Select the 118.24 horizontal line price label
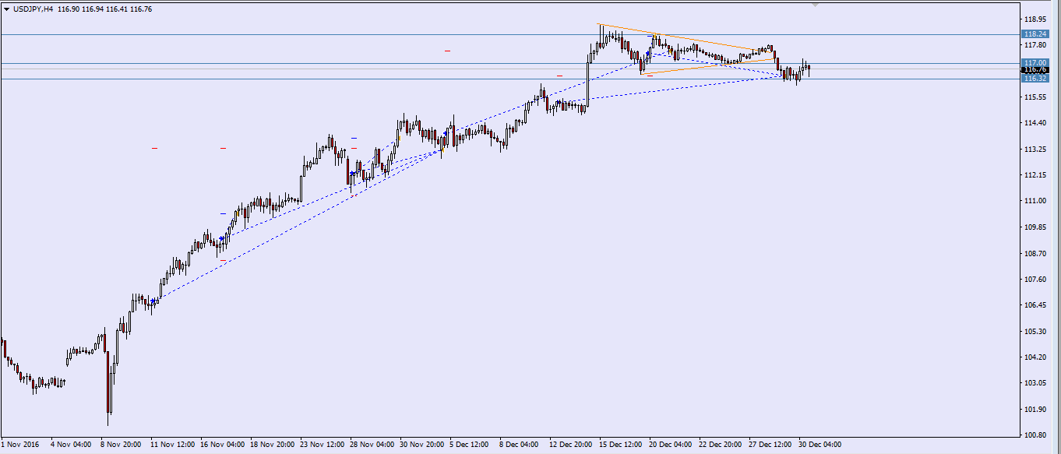1061x454 pixels. pos(1035,34)
